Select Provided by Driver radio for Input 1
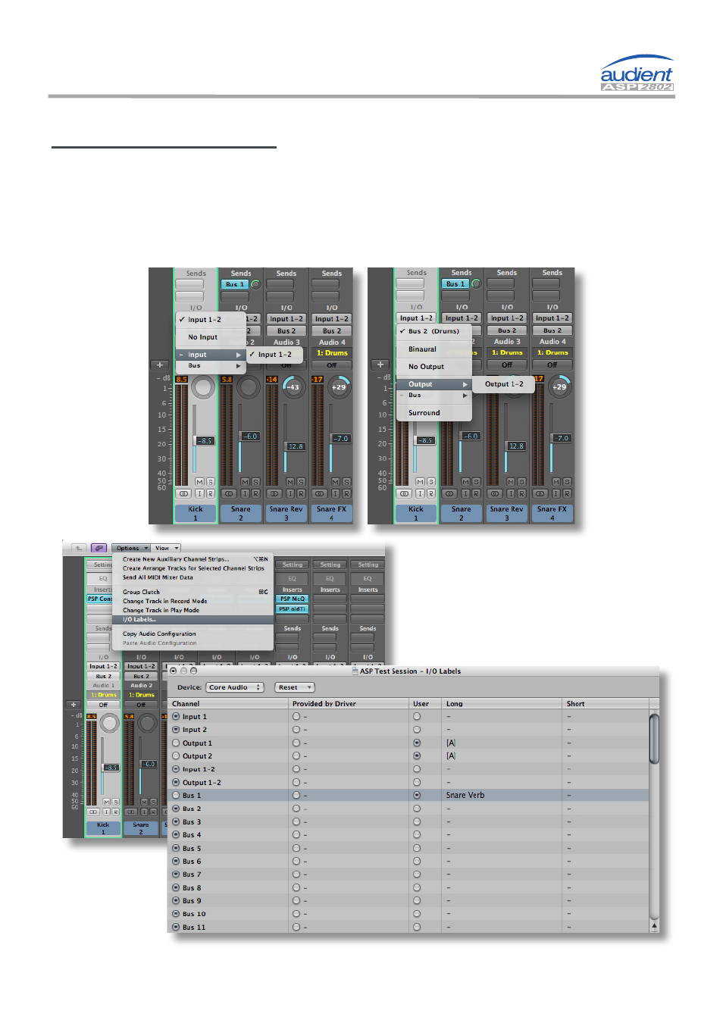723x1023 pixels. click(x=296, y=716)
